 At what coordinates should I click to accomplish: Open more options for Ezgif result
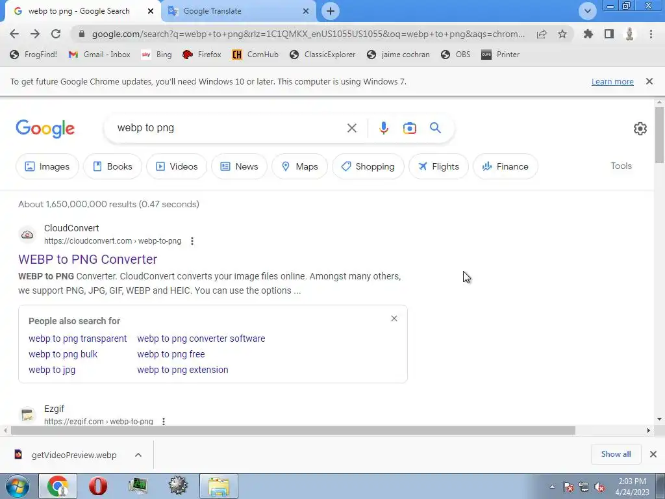point(163,421)
